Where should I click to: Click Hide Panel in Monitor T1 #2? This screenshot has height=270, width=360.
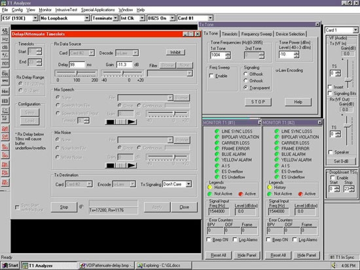[306, 255]
